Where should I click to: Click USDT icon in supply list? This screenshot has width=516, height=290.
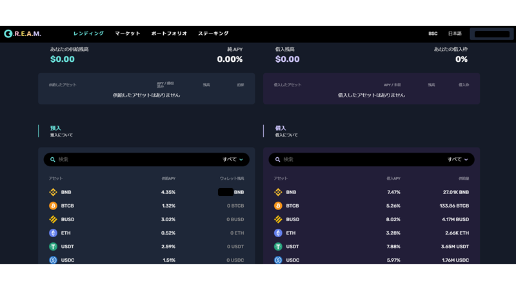[x=53, y=247]
